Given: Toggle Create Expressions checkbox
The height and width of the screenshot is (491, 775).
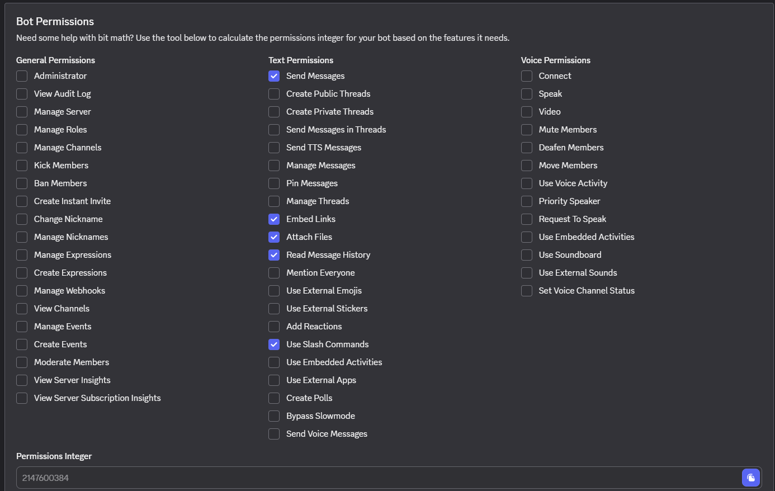Looking at the screenshot, I should (x=22, y=273).
